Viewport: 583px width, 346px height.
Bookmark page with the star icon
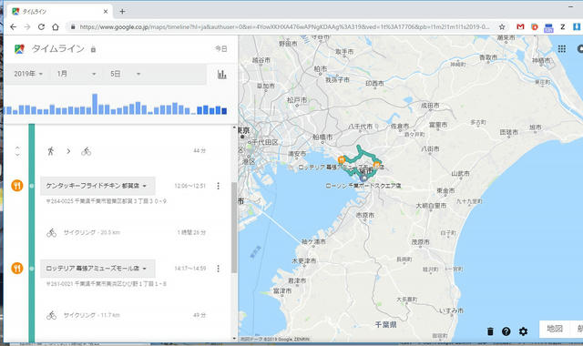coord(502,26)
